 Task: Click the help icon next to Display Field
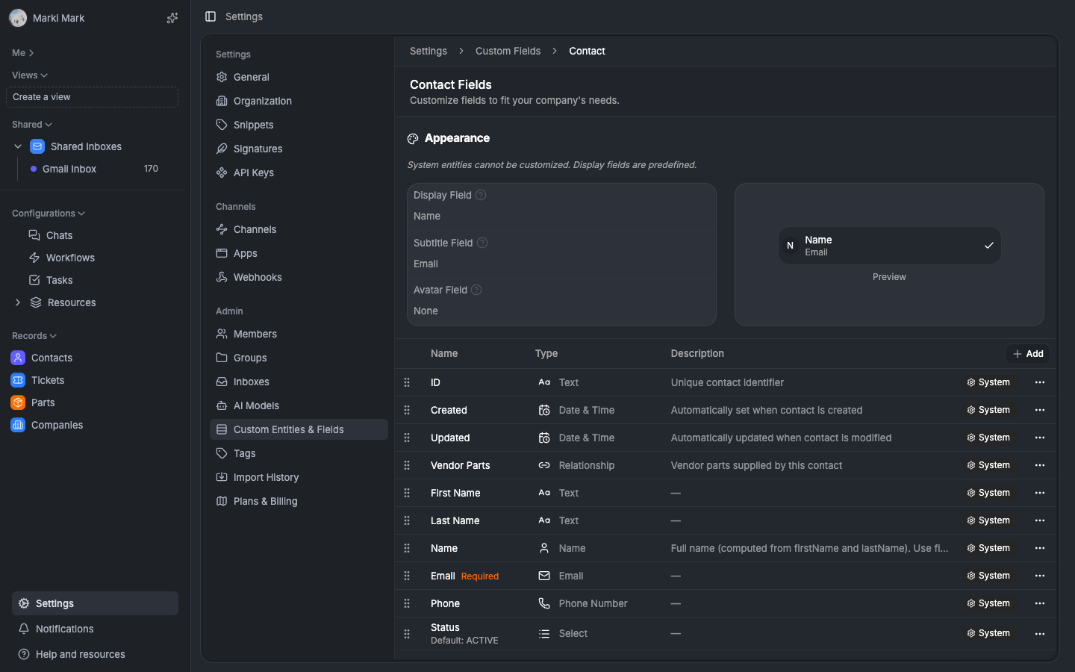tap(481, 195)
